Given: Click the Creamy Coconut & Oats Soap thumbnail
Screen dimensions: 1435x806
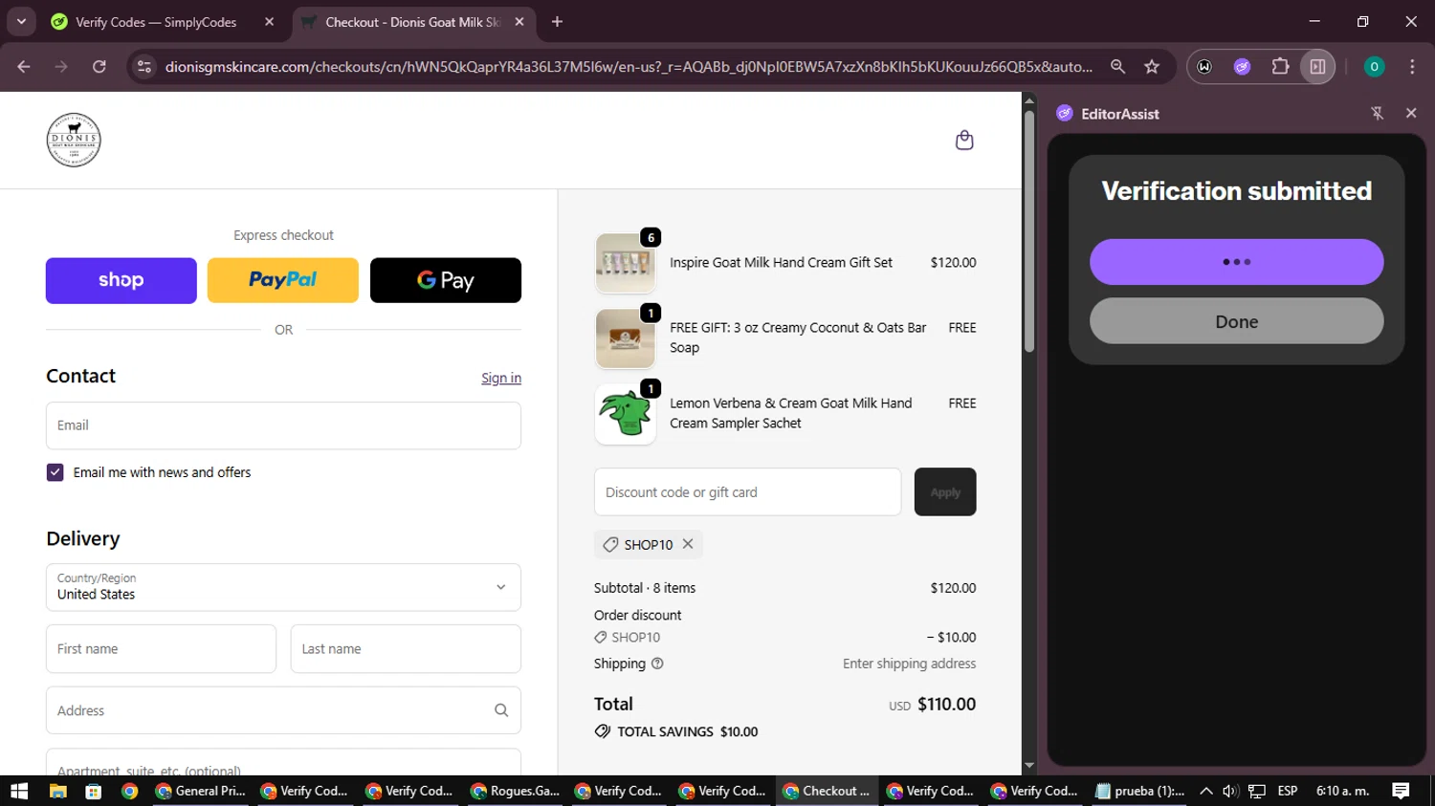Looking at the screenshot, I should pos(626,338).
